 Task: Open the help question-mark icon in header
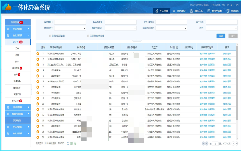pos(228,5)
